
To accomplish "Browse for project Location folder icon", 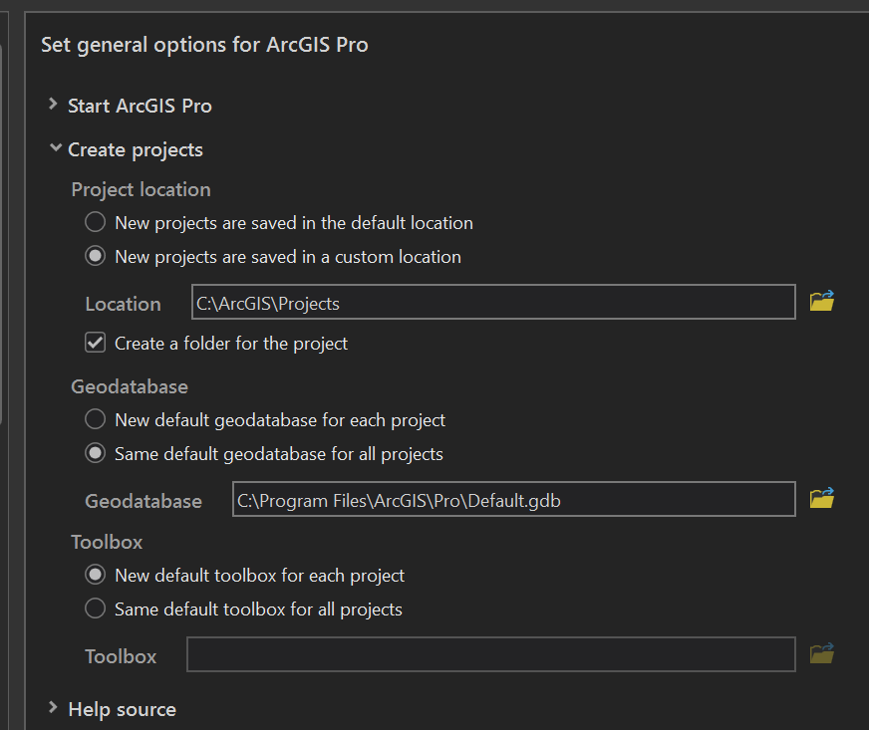I will coord(821,302).
